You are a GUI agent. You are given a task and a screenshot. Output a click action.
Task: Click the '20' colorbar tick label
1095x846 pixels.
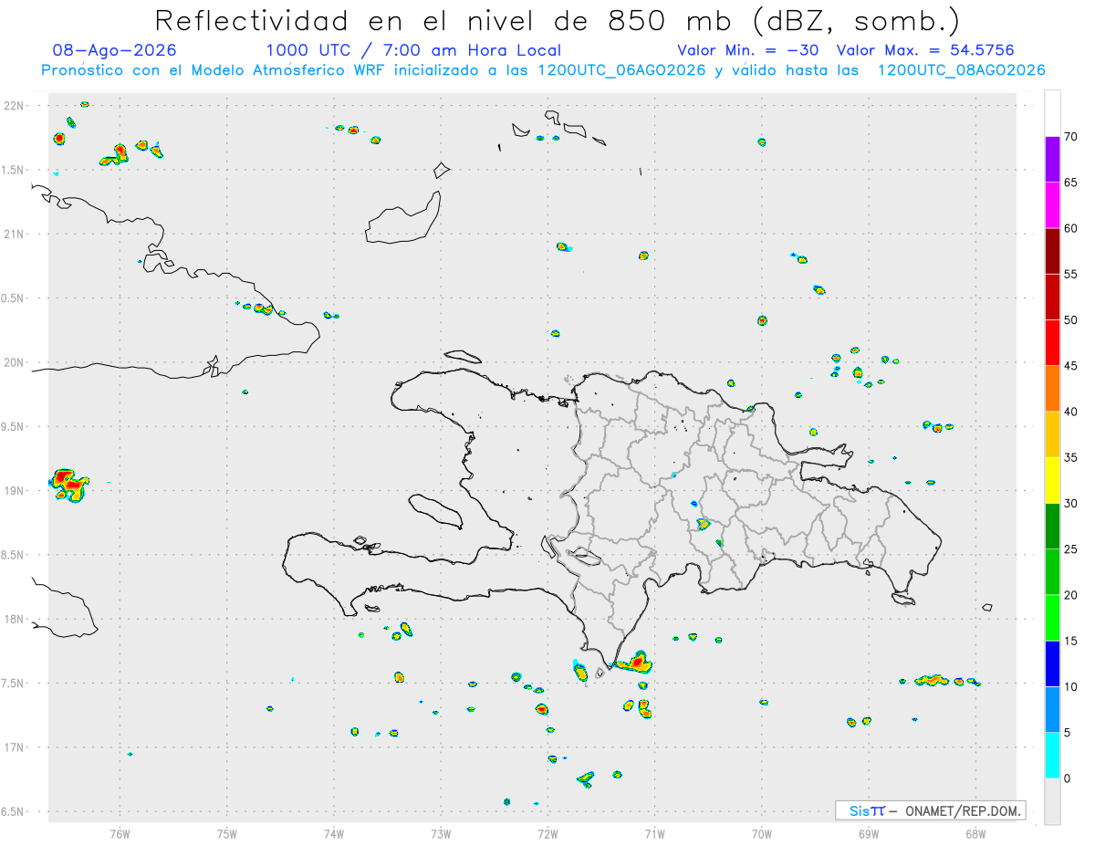(1070, 595)
